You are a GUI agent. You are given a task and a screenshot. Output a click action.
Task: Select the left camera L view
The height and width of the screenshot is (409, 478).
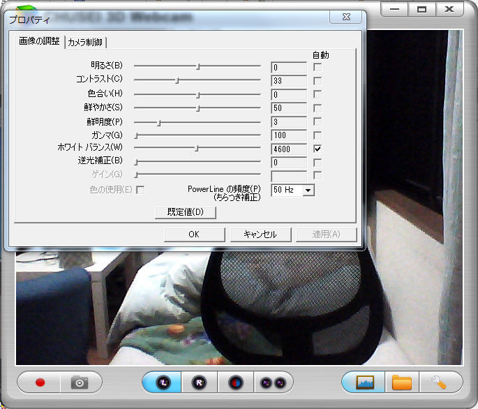click(163, 382)
